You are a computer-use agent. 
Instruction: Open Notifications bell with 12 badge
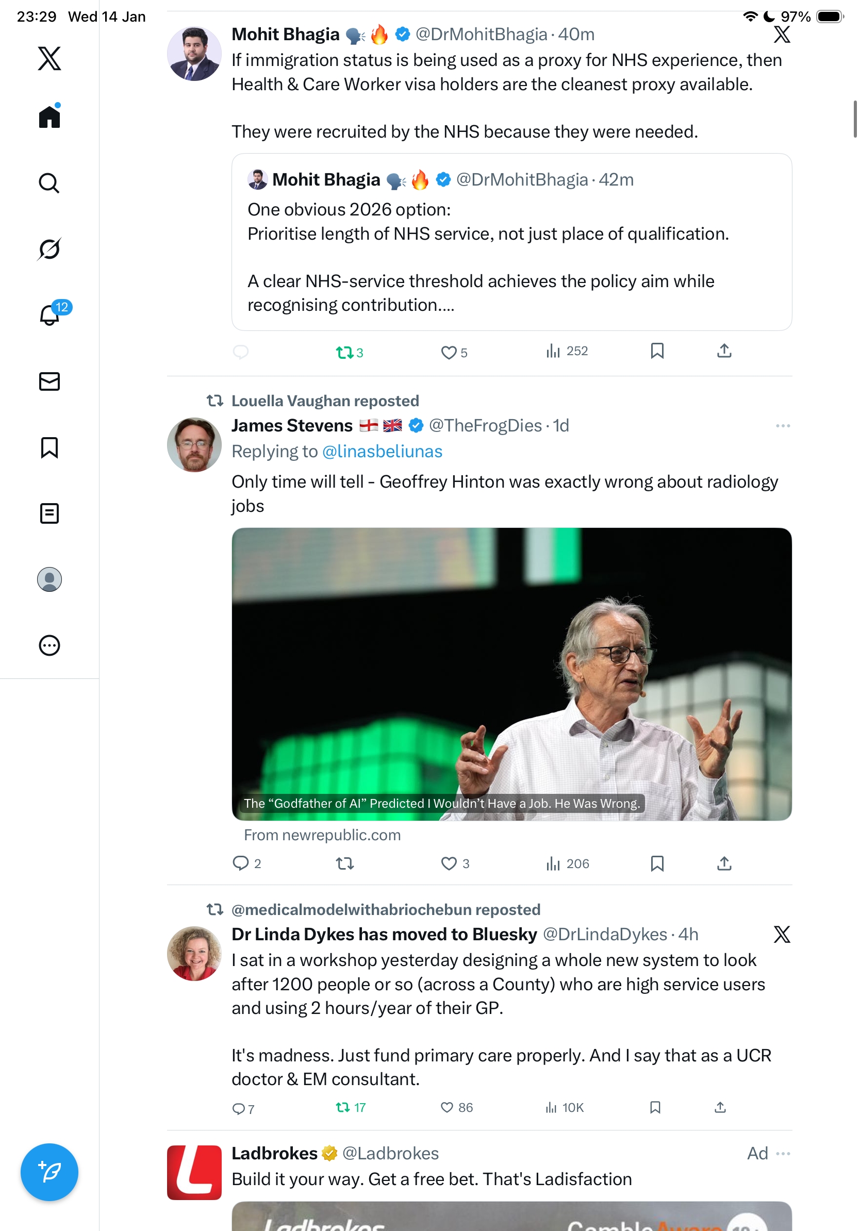click(x=49, y=315)
